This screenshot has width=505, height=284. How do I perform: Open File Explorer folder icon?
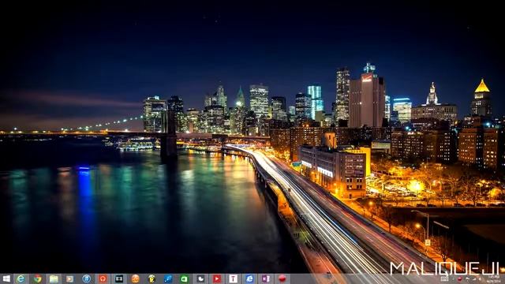point(54,278)
